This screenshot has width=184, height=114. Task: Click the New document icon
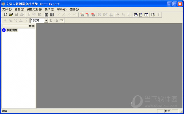(5, 14)
